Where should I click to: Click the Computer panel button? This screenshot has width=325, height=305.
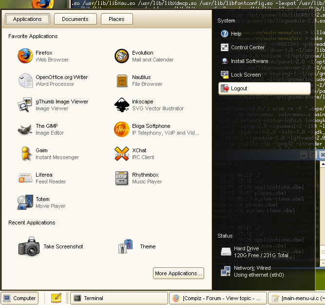[x=19, y=298]
